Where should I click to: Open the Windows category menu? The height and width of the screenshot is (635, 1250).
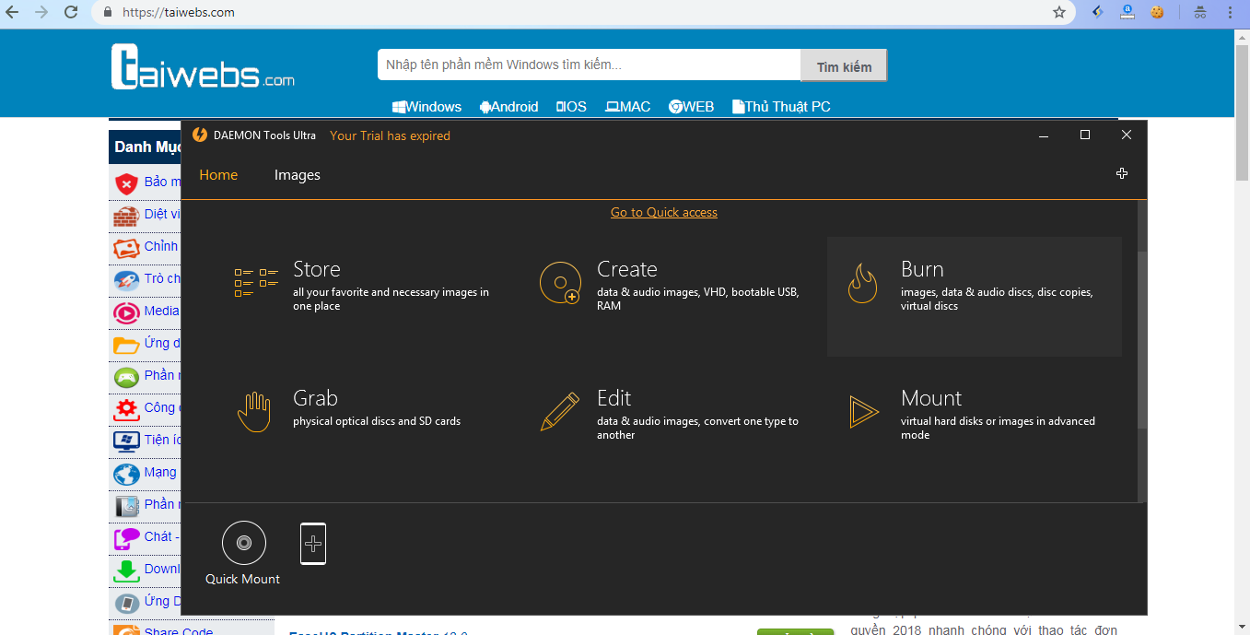(x=426, y=107)
